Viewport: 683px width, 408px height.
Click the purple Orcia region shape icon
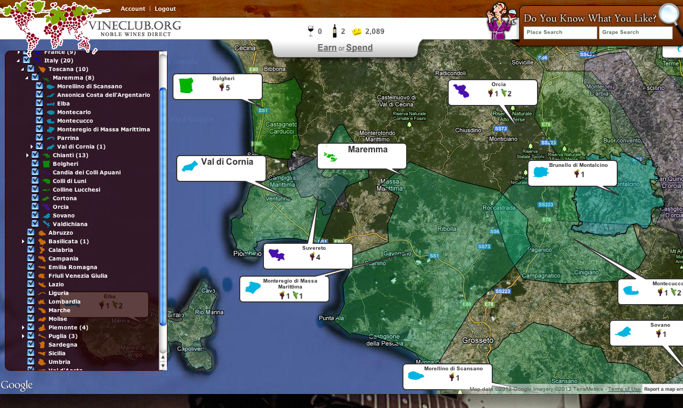tap(462, 90)
